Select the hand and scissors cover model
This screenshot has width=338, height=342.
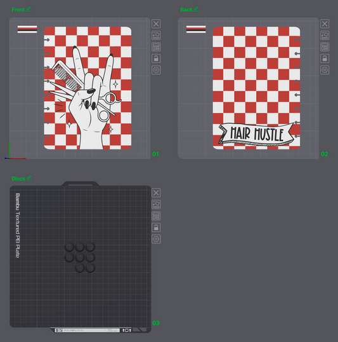point(88,88)
